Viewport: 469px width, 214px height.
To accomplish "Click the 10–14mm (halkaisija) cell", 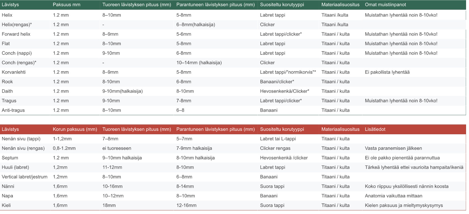I will pos(199,63).
